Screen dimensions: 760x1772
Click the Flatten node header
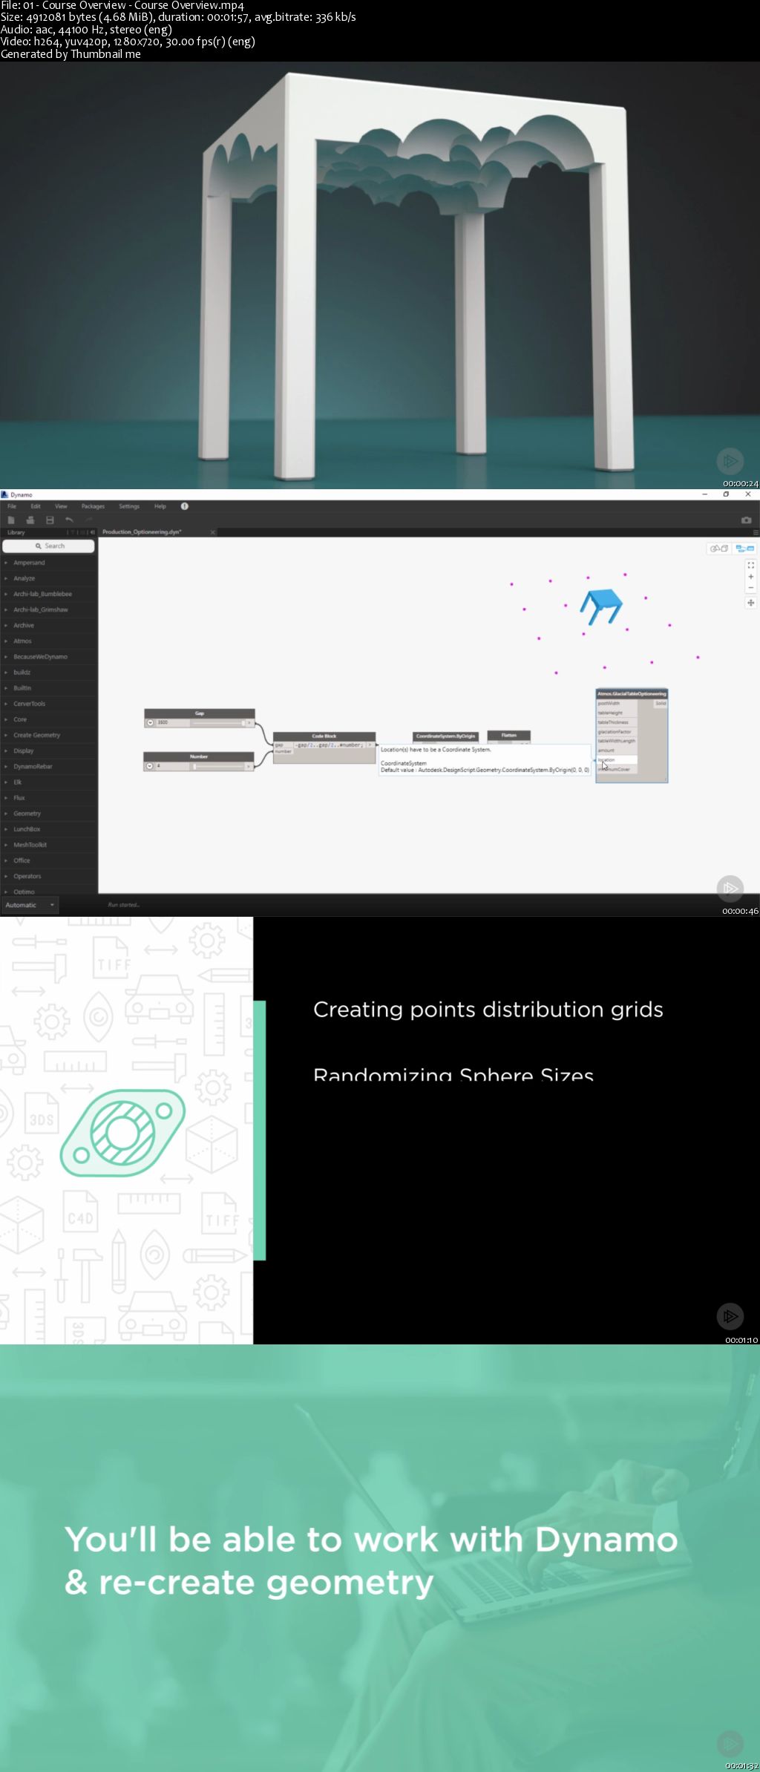508,736
